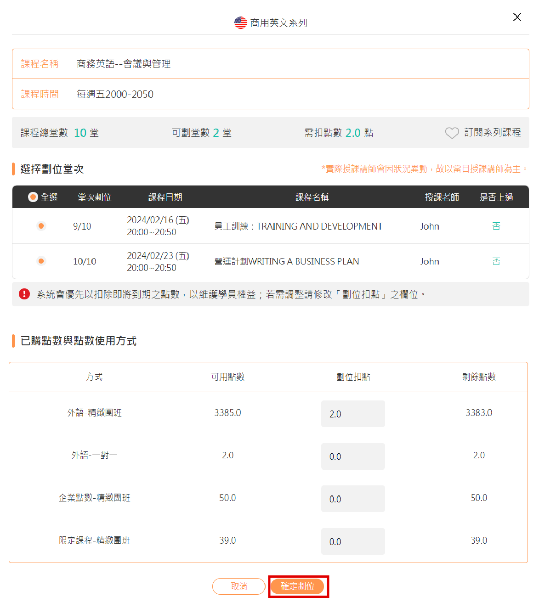The height and width of the screenshot is (608, 539).
Task: Click the 訂閱系列課程 link text
Action: pos(493,132)
